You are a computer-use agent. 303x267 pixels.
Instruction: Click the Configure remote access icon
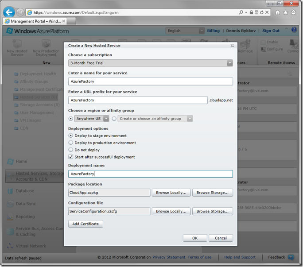[263, 49]
